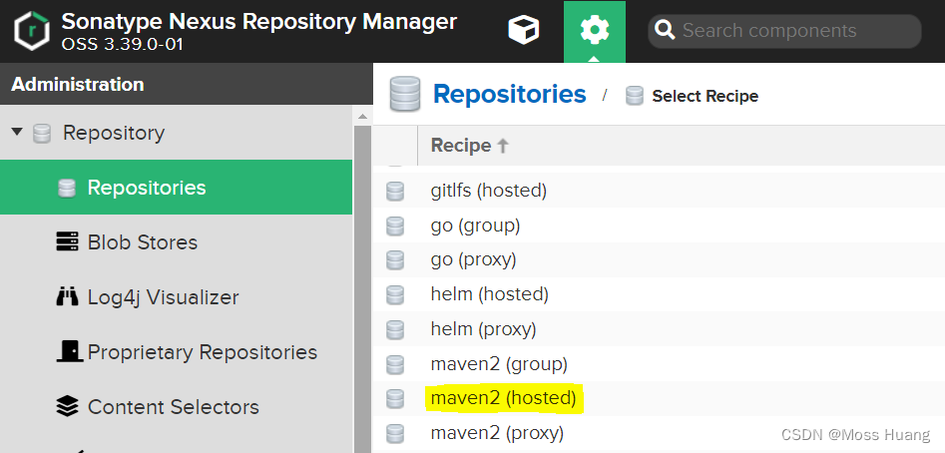Click the maven2 (hosted) row icon

pyautogui.click(x=395, y=399)
